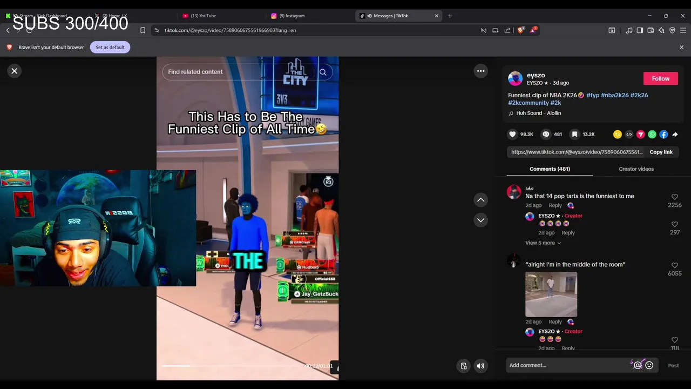Toggle the auto-scroll icon beside volume
Viewport: 691px width, 389px height.
[463, 366]
